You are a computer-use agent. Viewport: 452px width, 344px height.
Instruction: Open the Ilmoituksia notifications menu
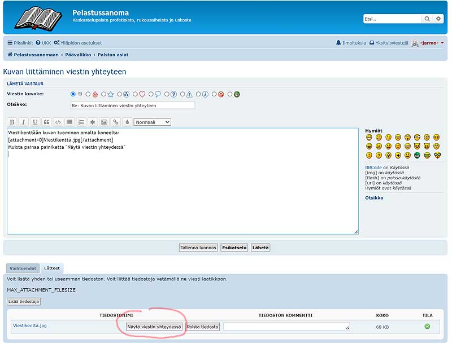click(x=351, y=43)
